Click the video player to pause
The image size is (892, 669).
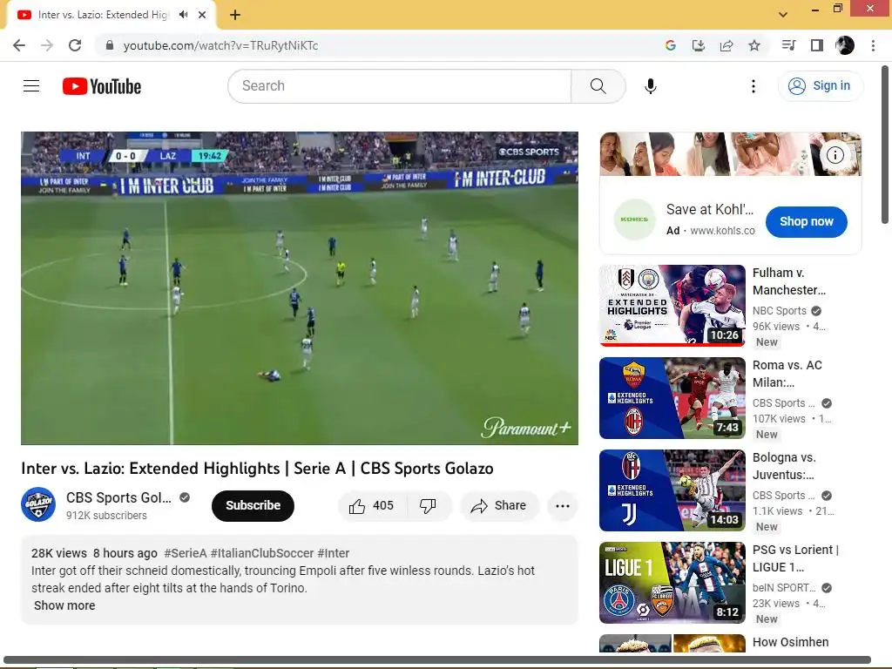click(x=300, y=288)
